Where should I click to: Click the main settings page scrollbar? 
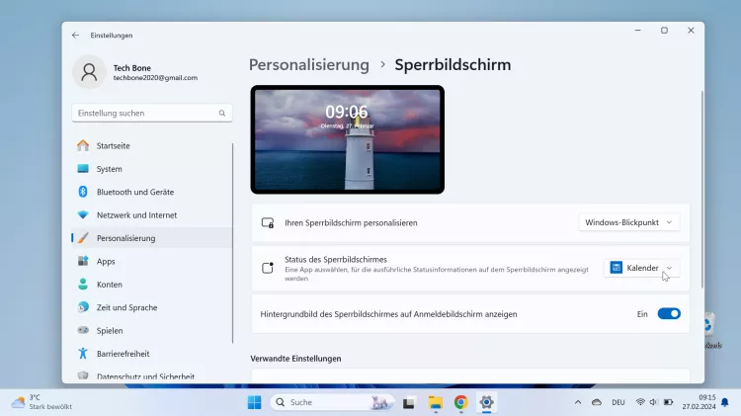pyautogui.click(x=701, y=189)
